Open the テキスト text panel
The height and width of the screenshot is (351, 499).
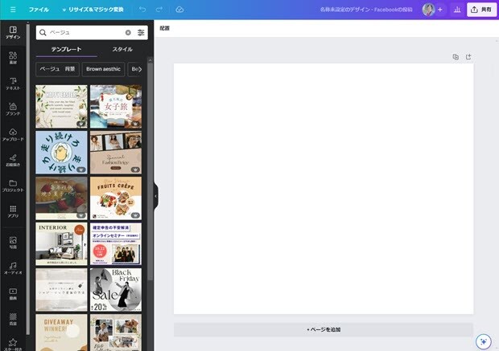click(13, 84)
